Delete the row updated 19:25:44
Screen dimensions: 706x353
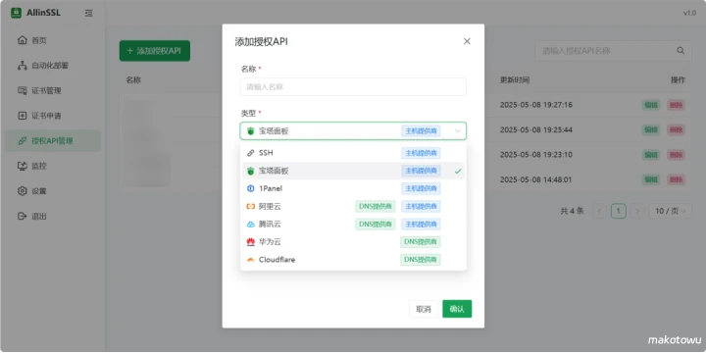click(x=676, y=129)
